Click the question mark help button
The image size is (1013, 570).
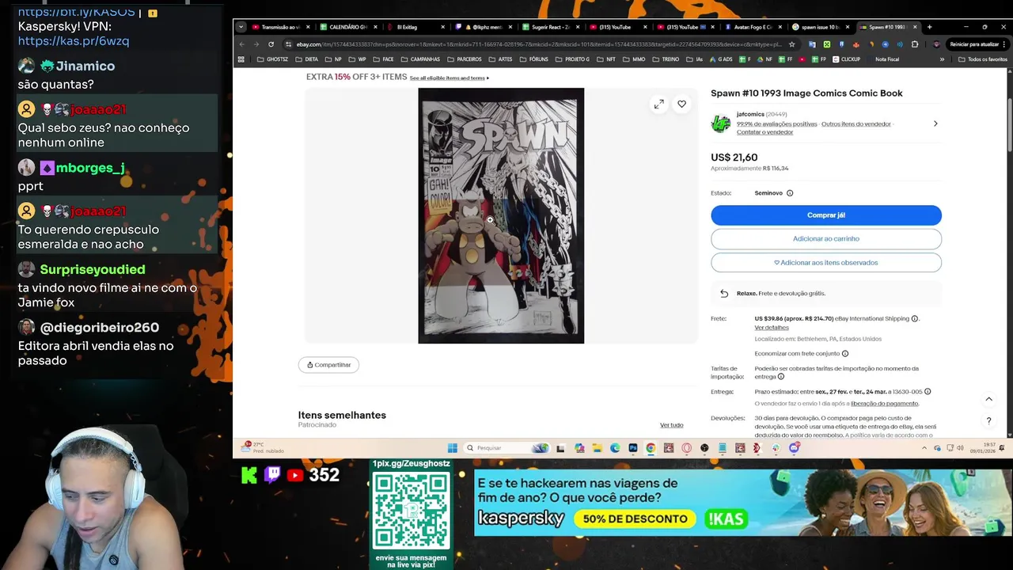pyautogui.click(x=988, y=421)
